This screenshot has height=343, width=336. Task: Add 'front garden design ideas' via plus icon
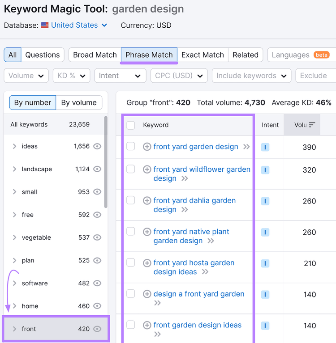coord(147,325)
